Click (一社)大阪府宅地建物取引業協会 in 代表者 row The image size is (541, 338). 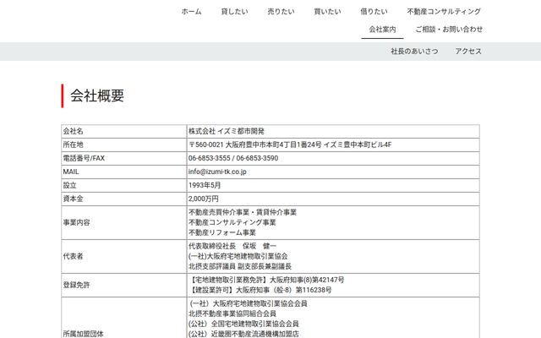[238, 256]
